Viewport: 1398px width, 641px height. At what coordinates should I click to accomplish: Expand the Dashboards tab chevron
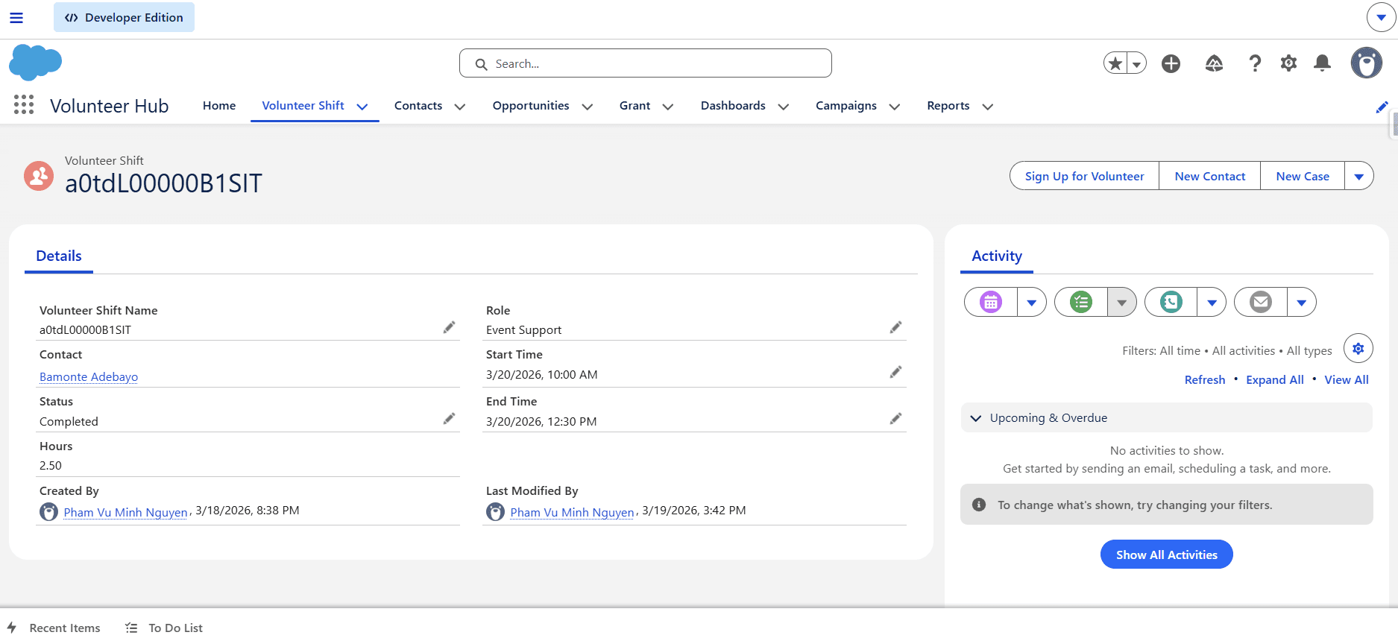coord(784,107)
